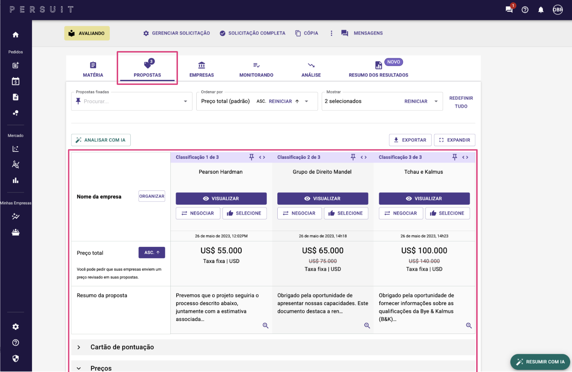Image resolution: width=572 pixels, height=372 pixels.
Task: Click Negociar for Pearson Hardman
Action: [198, 213]
